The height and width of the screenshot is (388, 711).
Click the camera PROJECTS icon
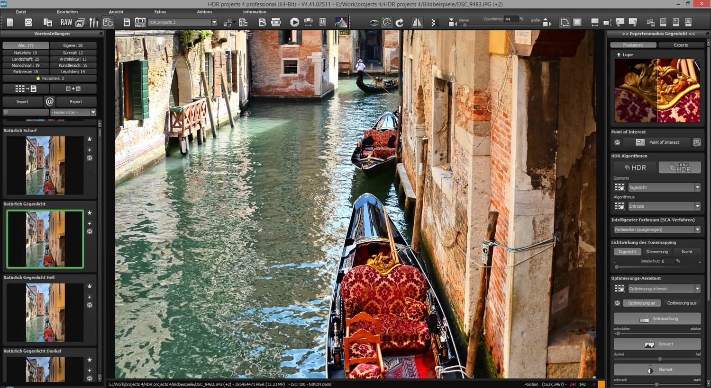(140, 22)
